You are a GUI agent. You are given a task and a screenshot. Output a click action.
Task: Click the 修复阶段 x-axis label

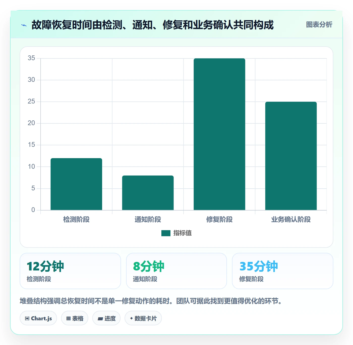pos(219,220)
